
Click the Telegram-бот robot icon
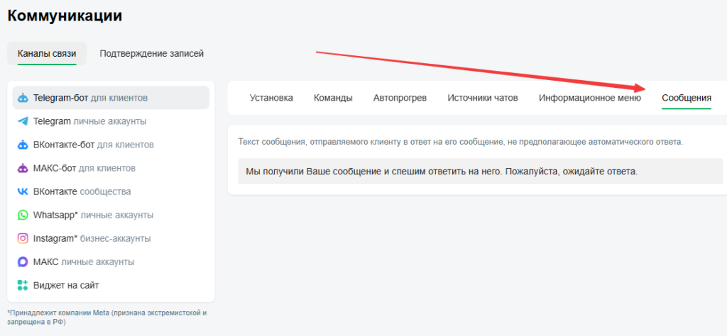coord(23,98)
